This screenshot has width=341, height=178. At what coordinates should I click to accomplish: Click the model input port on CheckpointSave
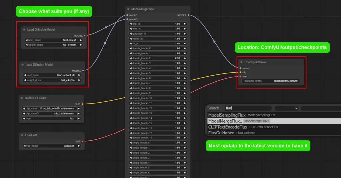pos(240,68)
